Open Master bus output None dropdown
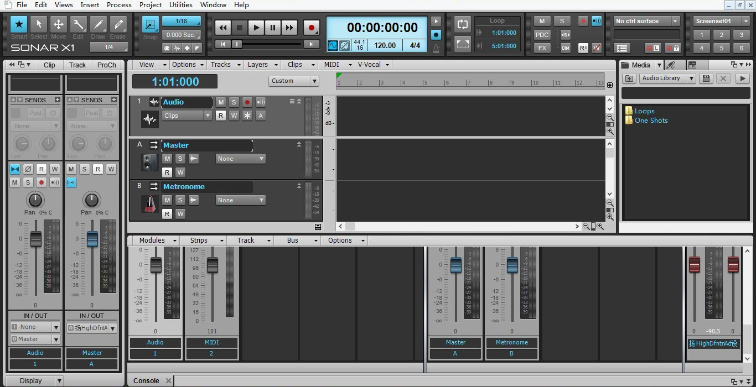Screen dimensions: 756x387 pyautogui.click(x=241, y=159)
